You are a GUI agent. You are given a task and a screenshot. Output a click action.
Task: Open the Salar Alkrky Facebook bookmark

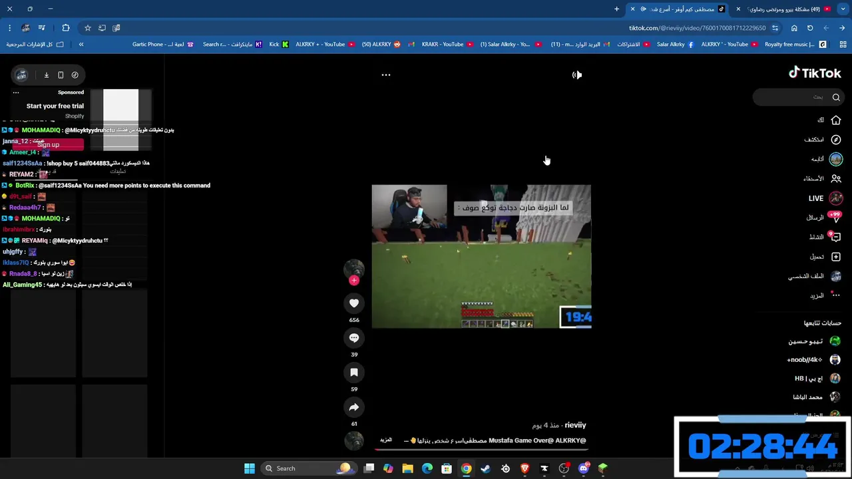coord(675,45)
